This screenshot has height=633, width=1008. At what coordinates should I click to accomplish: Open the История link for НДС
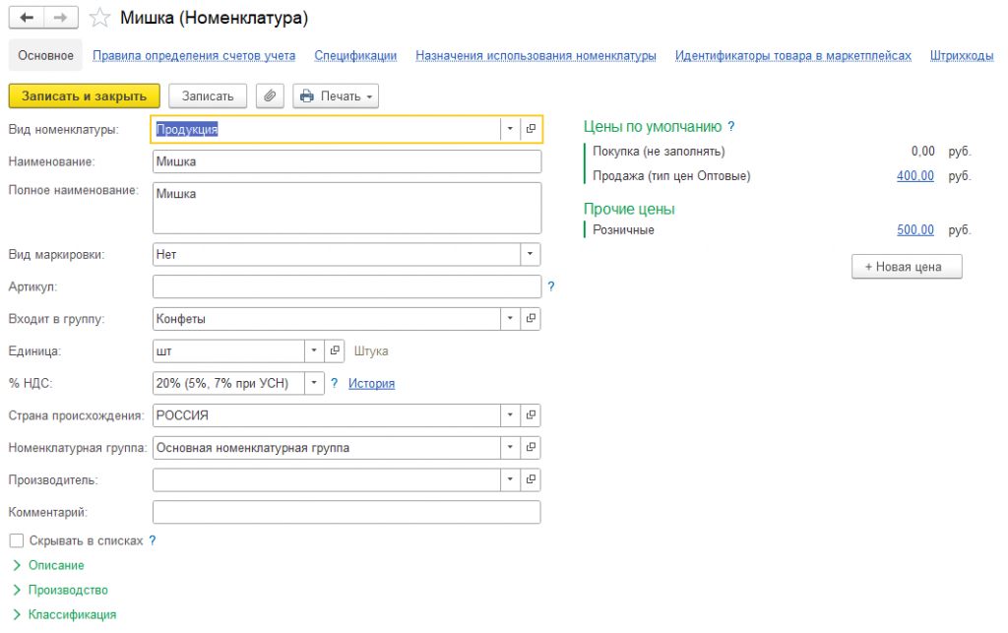click(x=371, y=384)
